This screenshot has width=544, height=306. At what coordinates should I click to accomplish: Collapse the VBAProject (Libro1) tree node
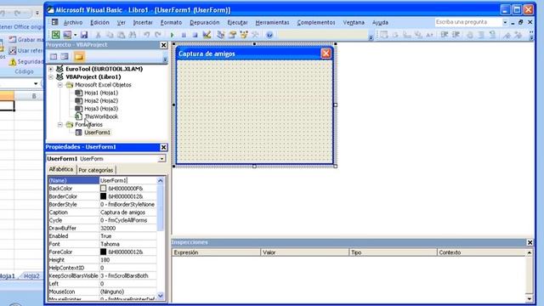pos(51,77)
